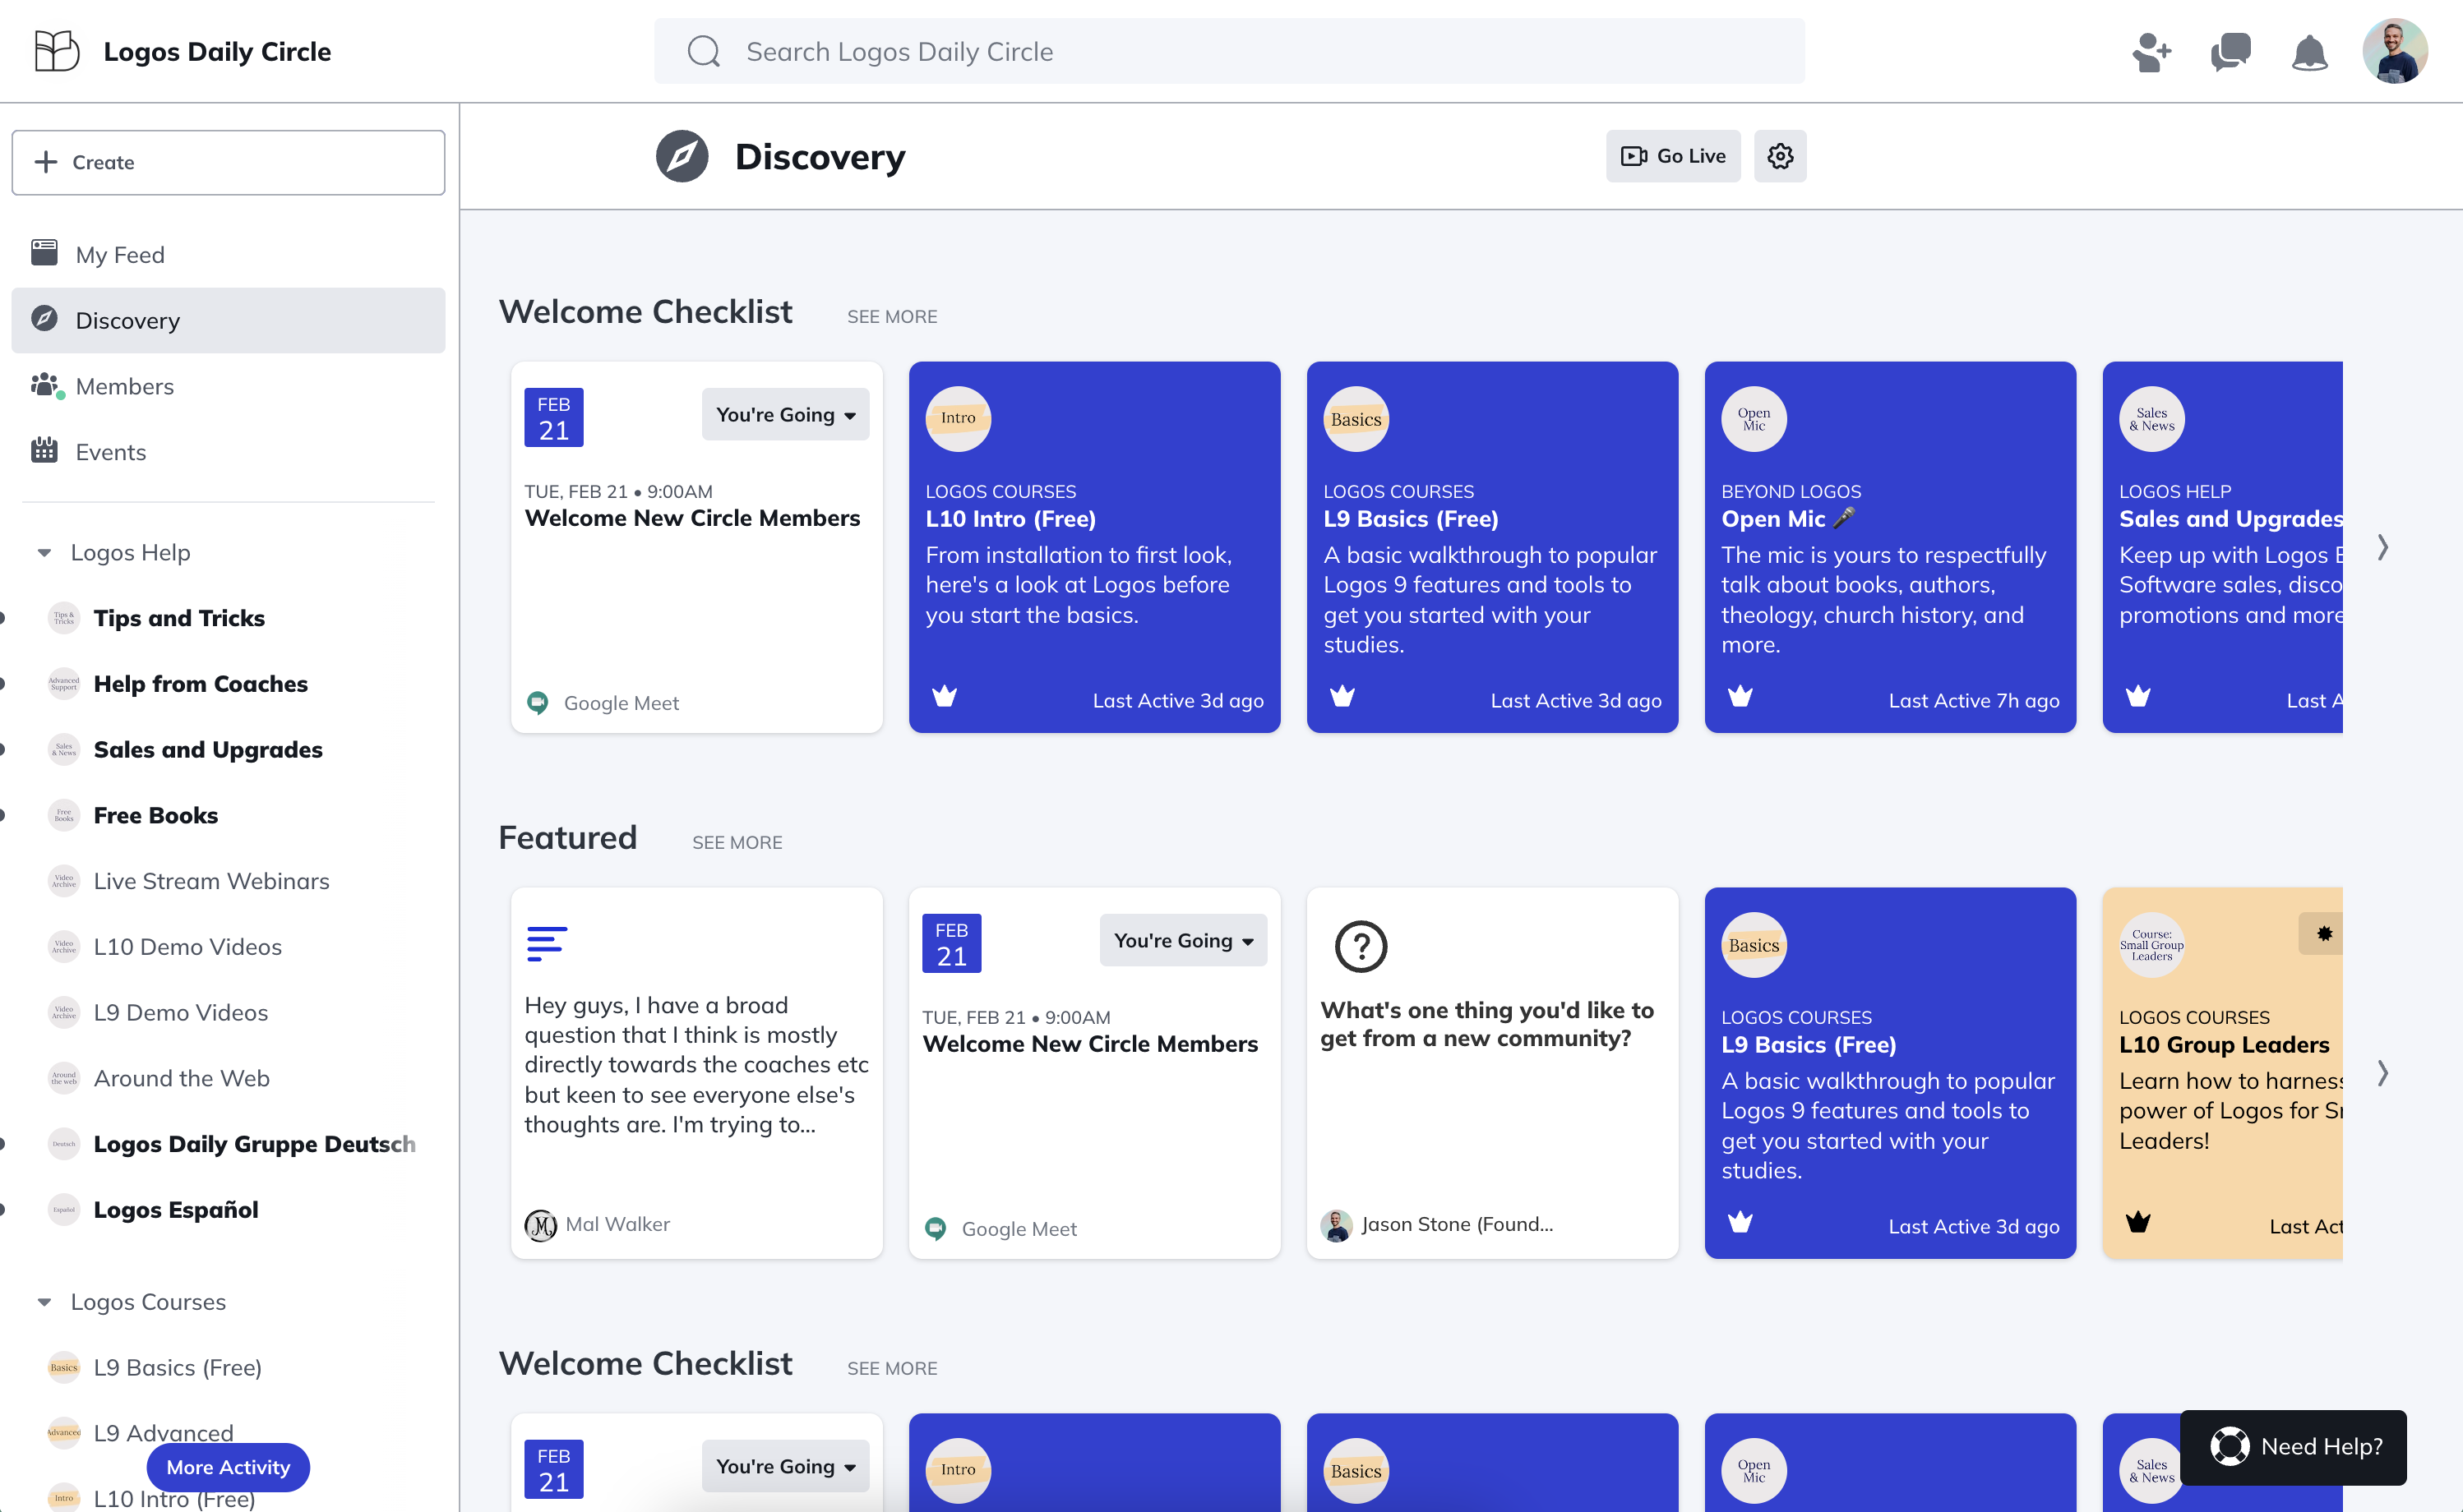
Task: Open the Open Mic card title
Action: click(x=1788, y=518)
